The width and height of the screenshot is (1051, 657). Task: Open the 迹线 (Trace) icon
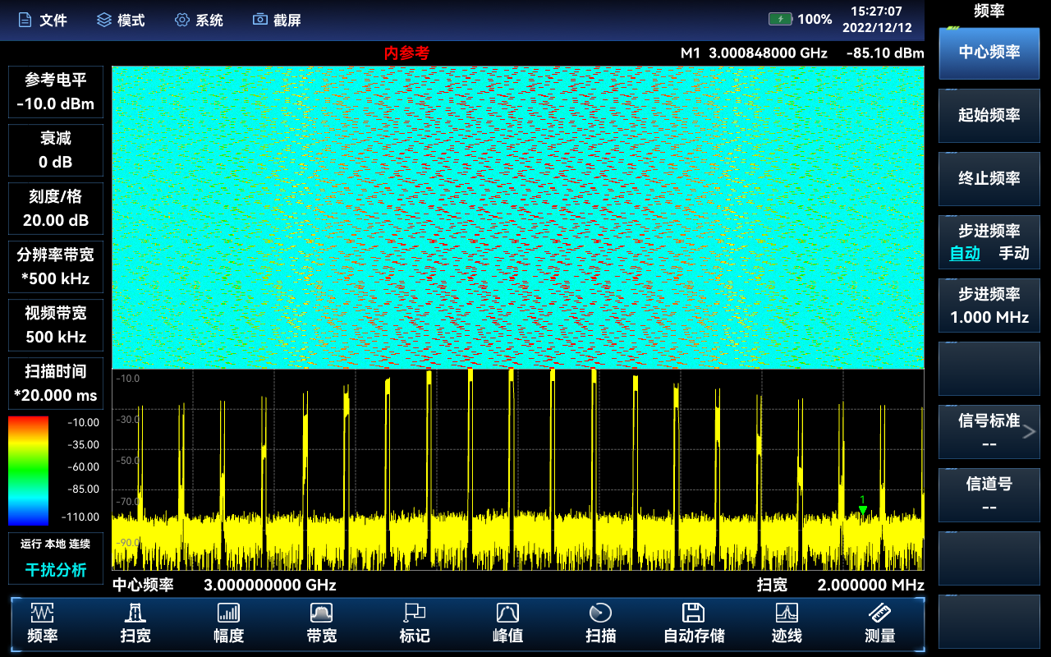(x=787, y=613)
